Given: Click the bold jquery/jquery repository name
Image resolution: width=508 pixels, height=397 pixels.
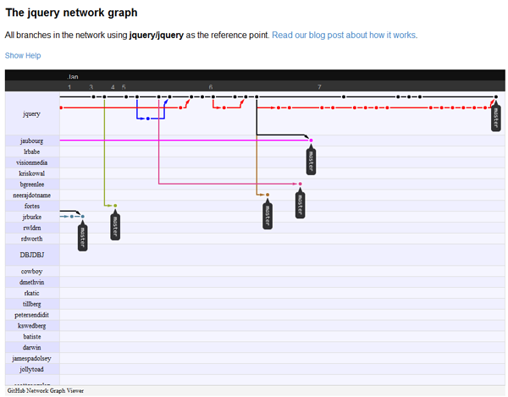Looking at the screenshot, I should click(157, 35).
